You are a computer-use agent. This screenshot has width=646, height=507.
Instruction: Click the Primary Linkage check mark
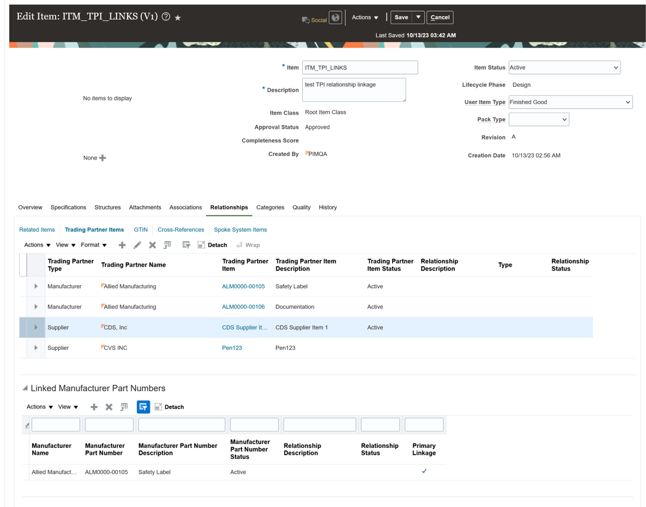click(x=424, y=471)
